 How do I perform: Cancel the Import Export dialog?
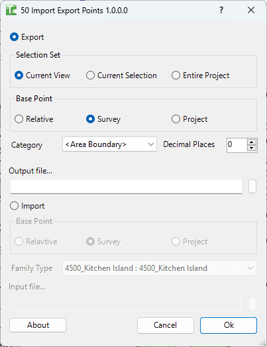166,325
